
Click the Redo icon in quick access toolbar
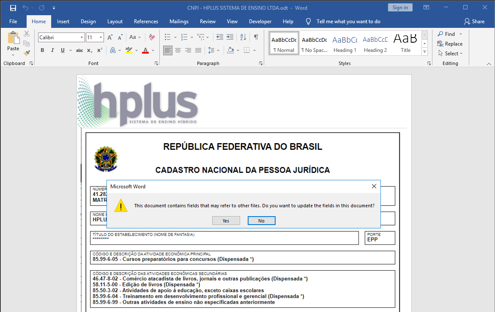click(x=42, y=8)
